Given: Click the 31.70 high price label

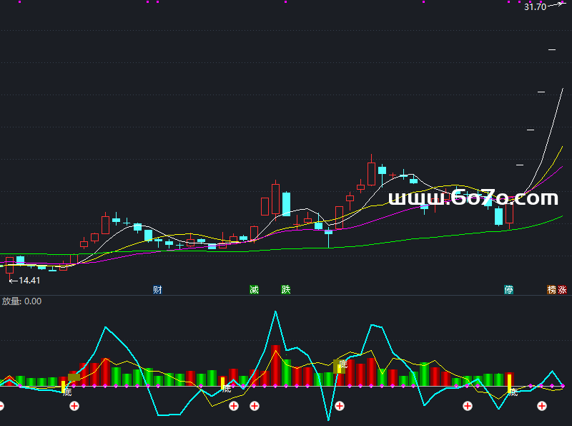Looking at the screenshot, I should (x=535, y=6).
